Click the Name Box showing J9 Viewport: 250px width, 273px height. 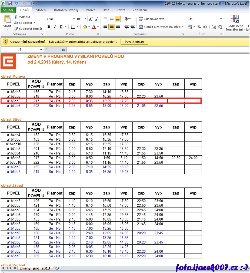coord(20,50)
